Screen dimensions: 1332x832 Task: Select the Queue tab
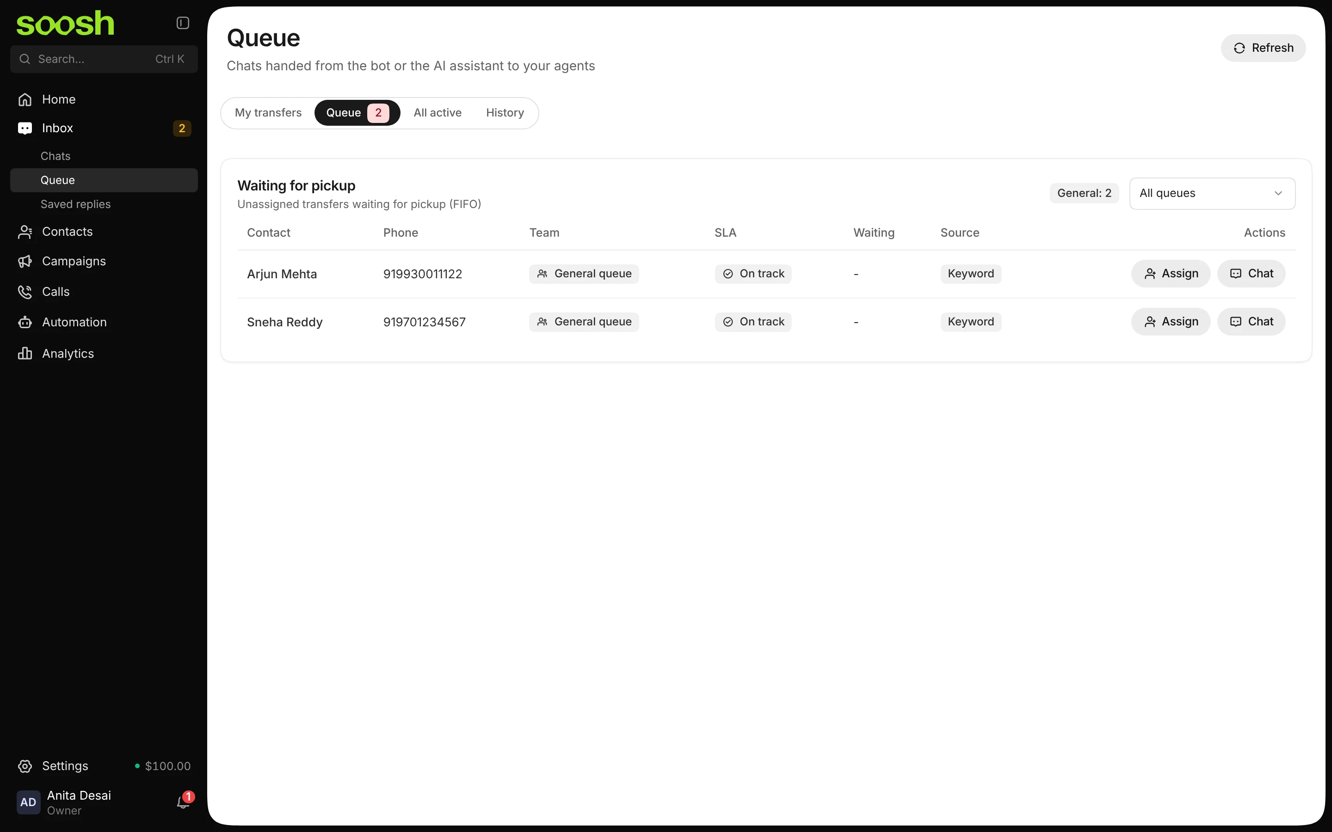357,113
